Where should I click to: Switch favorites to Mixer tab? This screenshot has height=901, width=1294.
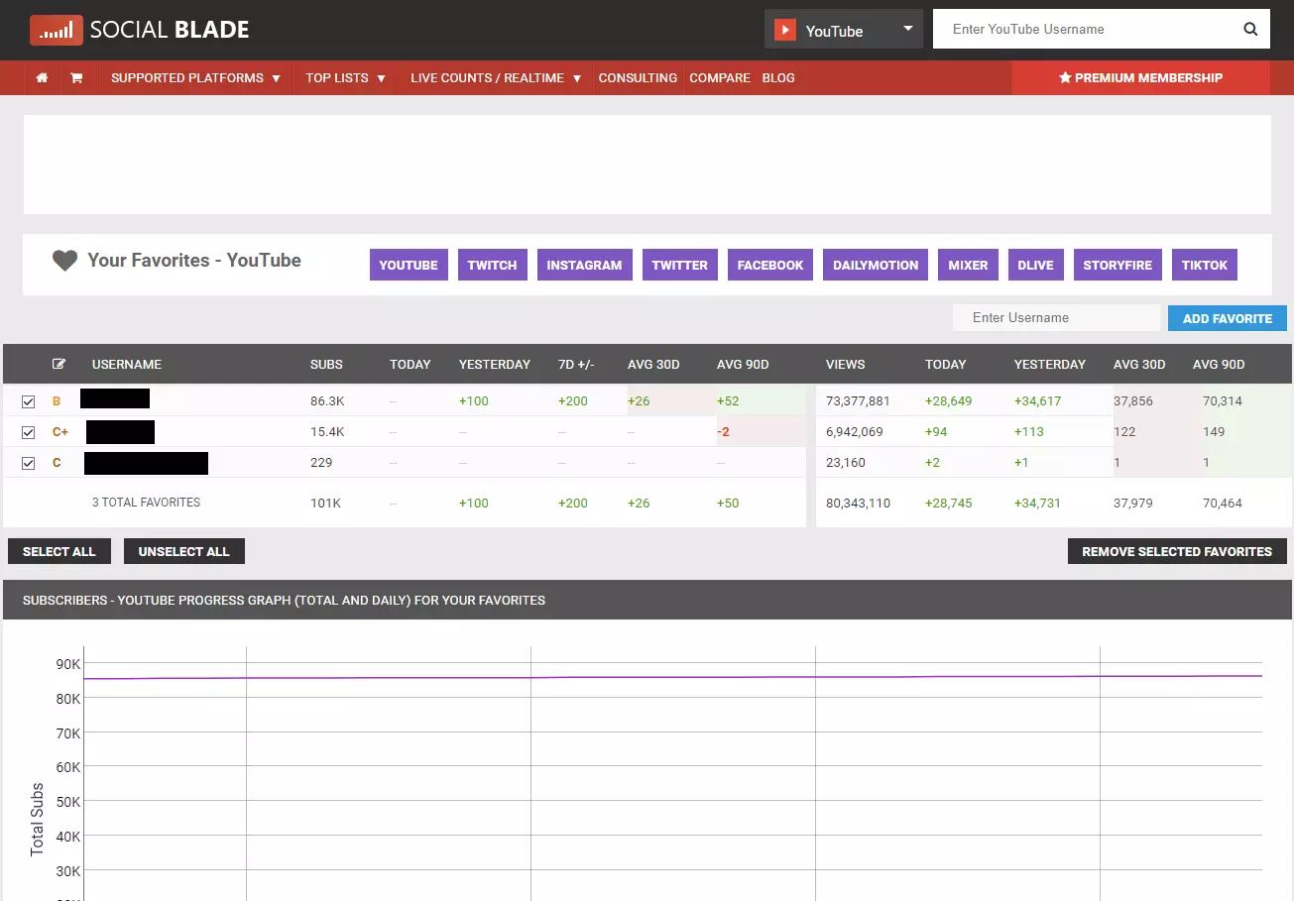click(968, 265)
